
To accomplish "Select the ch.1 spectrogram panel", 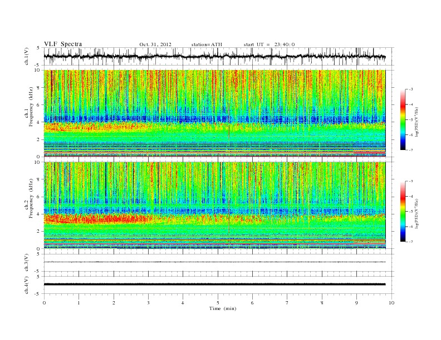I will [x=214, y=113].
